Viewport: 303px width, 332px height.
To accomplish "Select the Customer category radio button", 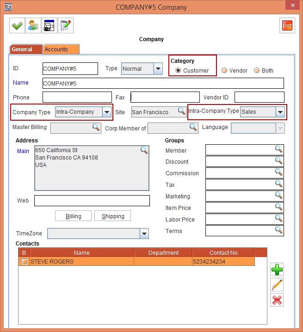I will [178, 70].
